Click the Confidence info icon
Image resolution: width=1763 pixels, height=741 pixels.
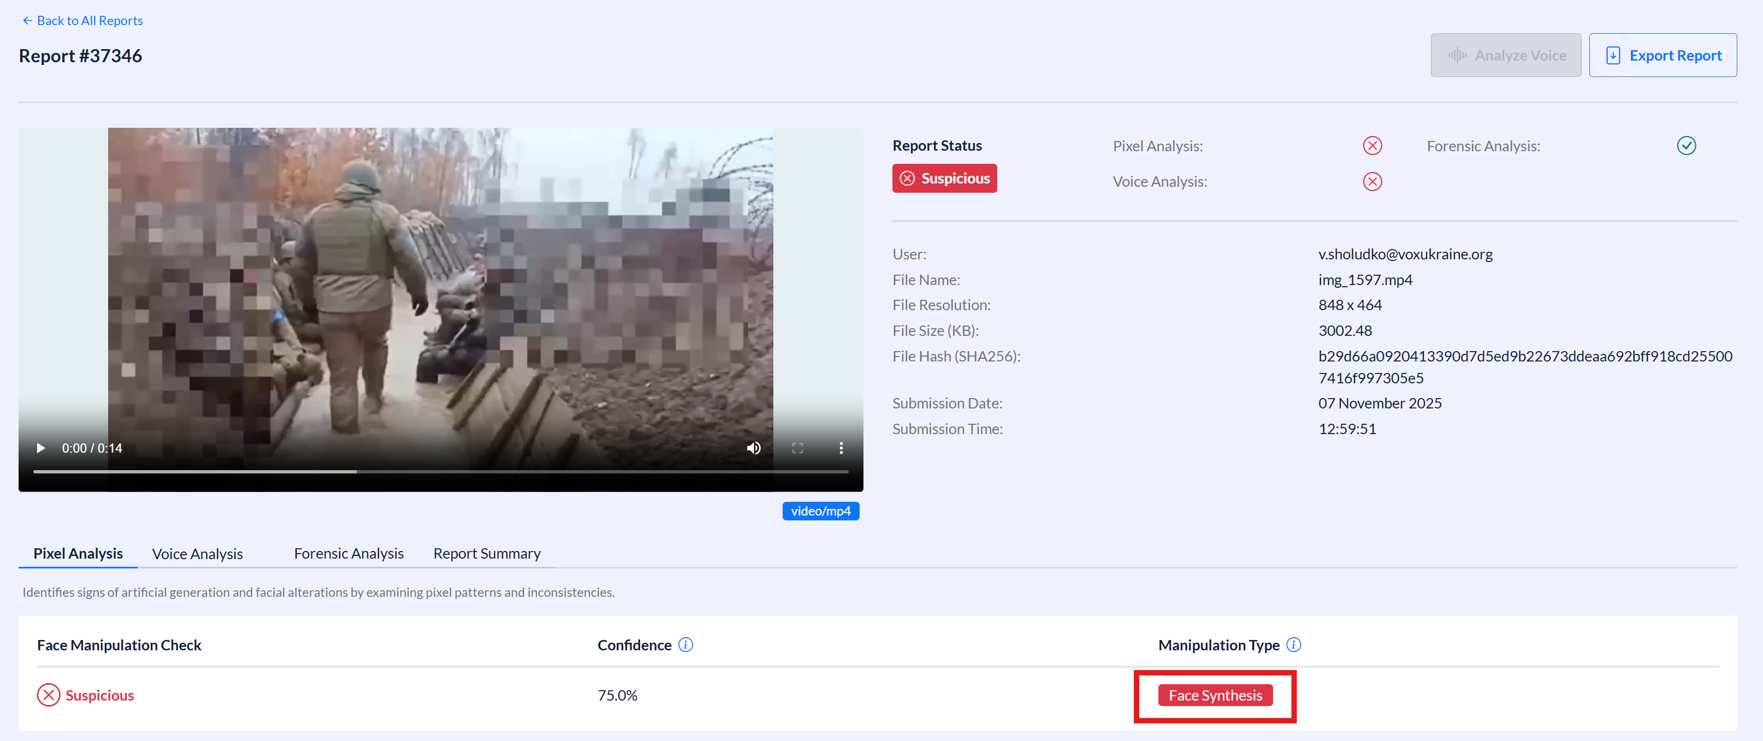[x=686, y=644]
